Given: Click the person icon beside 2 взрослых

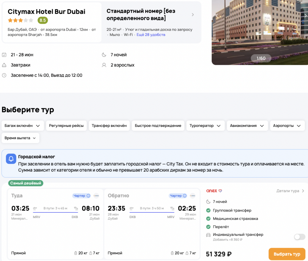Looking at the screenshot, I should pos(104,65).
